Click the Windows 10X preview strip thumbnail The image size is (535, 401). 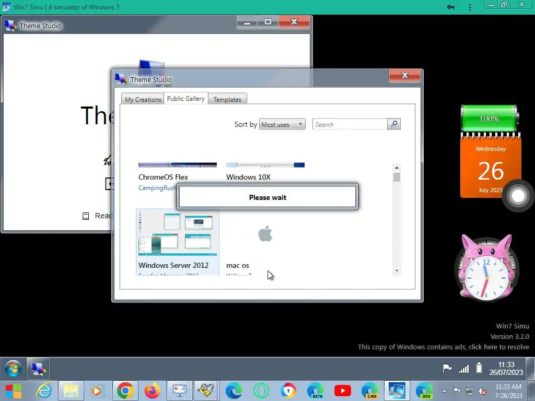tap(265, 165)
